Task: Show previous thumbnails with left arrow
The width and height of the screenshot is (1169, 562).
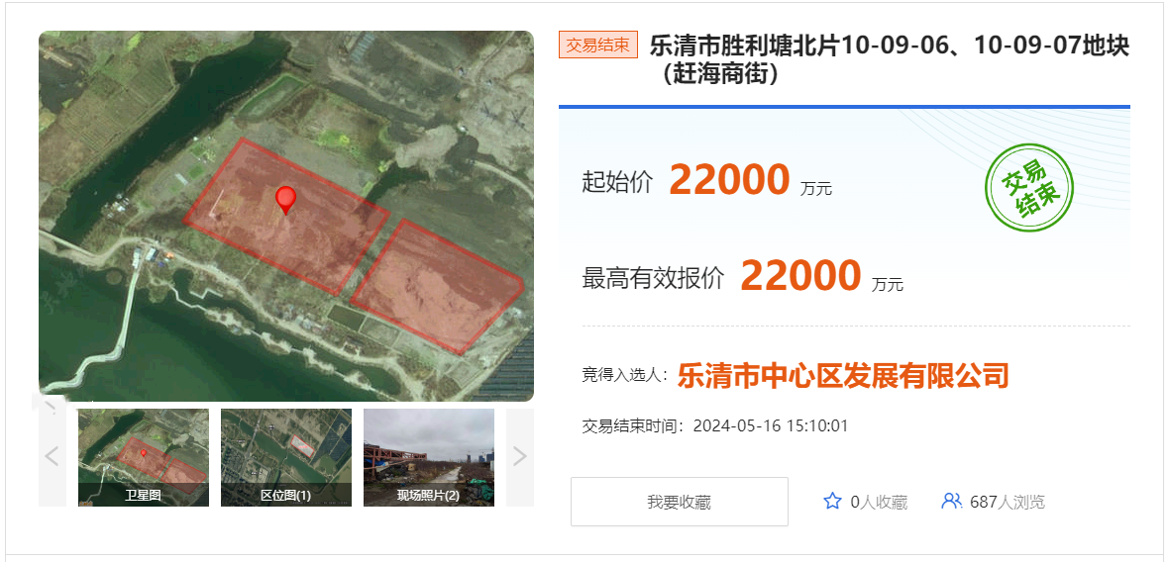Action: coord(53,456)
